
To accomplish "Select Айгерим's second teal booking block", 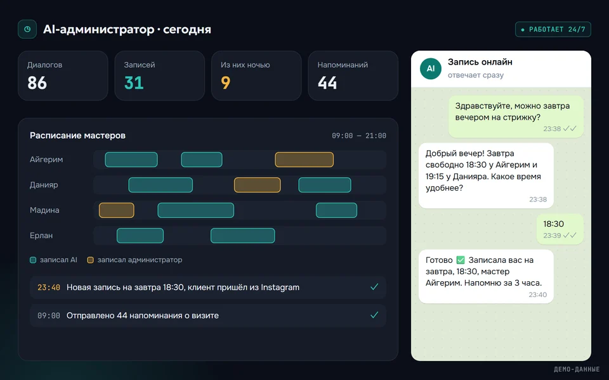I will (x=202, y=160).
